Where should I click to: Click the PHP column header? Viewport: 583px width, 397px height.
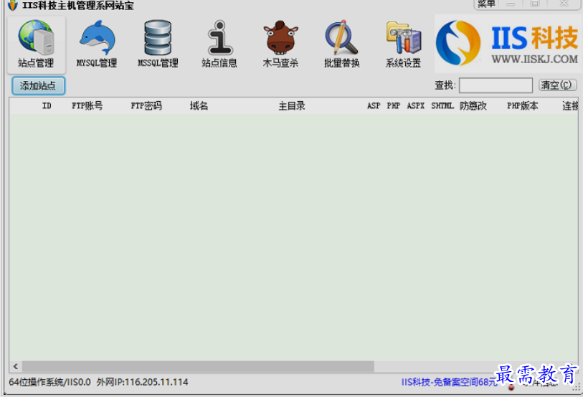pos(394,106)
